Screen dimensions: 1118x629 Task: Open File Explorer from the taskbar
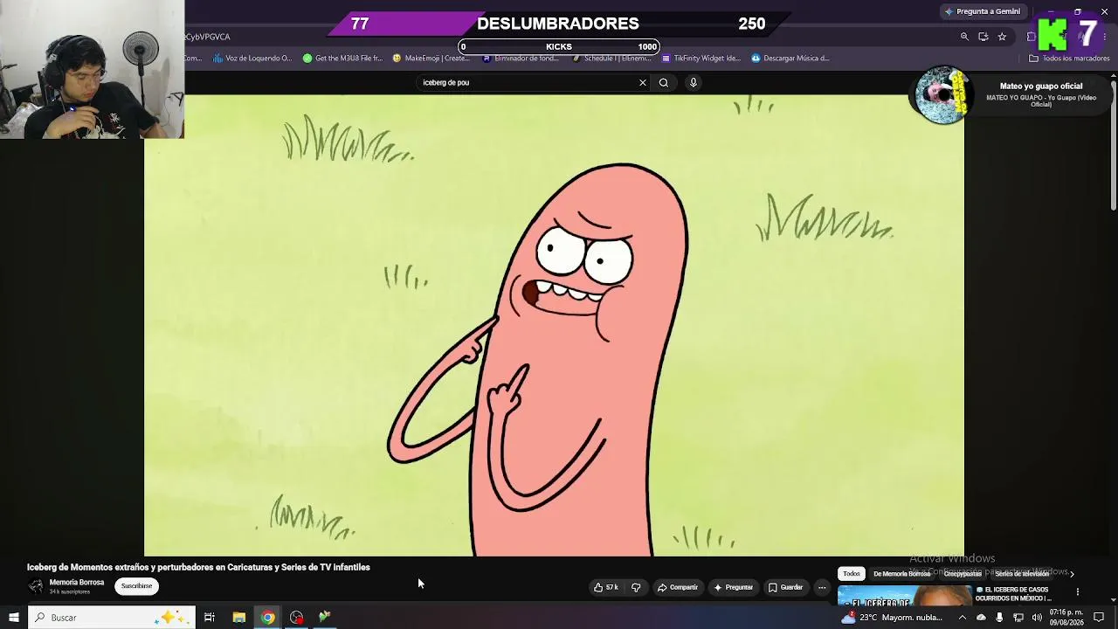[238, 618]
